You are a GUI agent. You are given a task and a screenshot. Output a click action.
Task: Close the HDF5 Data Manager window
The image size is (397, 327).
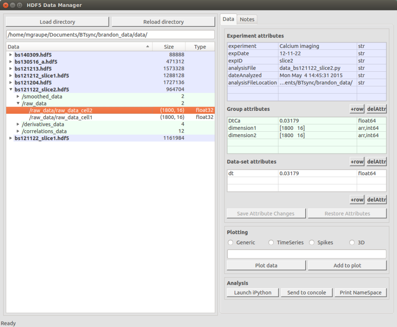pyautogui.click(x=5, y=5)
